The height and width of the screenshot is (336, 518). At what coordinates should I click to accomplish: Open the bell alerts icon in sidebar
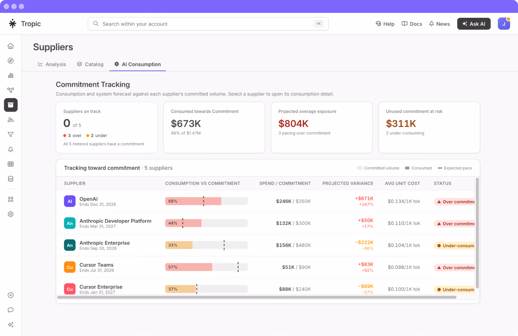point(11,149)
